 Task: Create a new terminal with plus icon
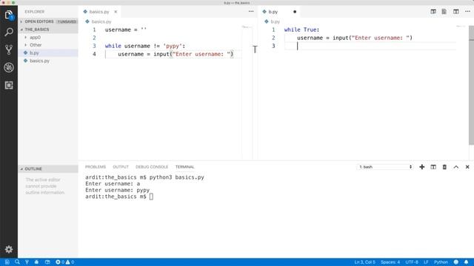[x=421, y=167]
